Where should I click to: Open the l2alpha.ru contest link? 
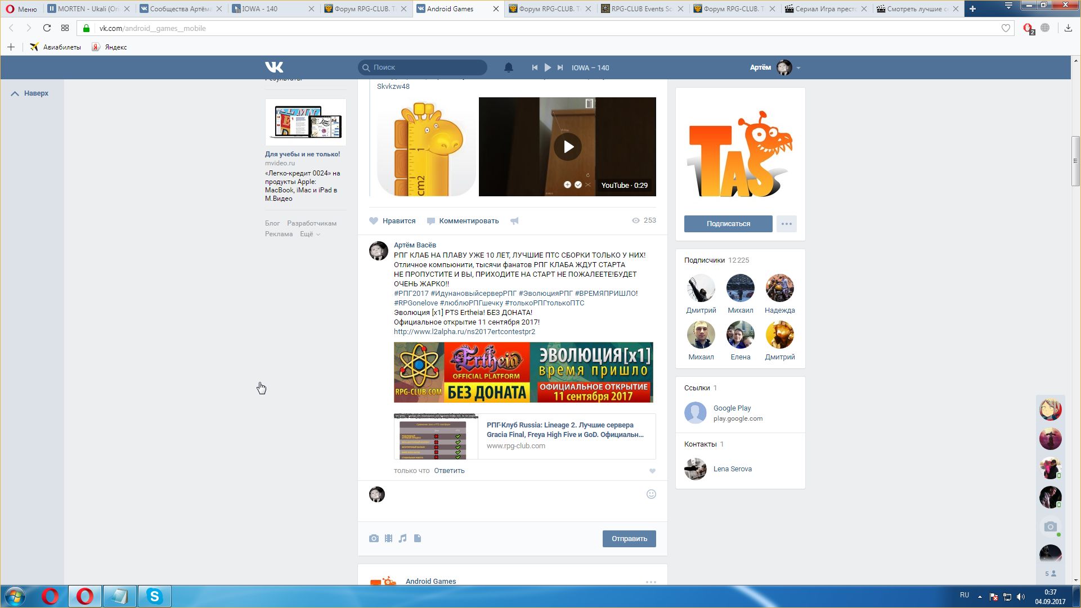click(x=464, y=332)
